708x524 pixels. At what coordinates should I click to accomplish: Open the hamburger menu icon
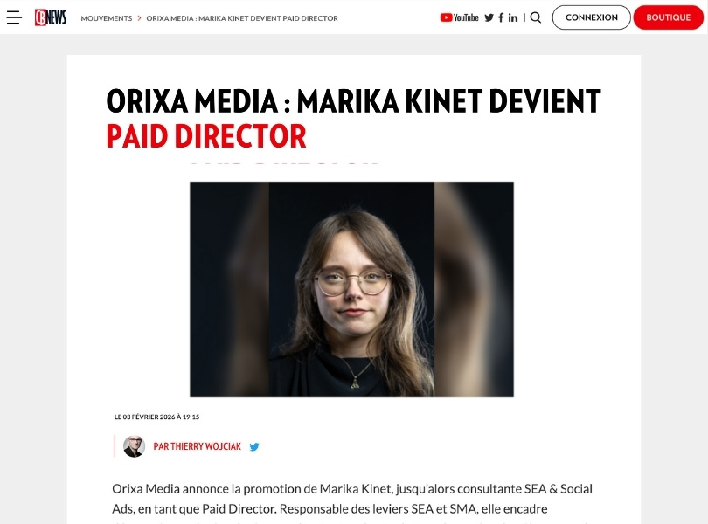(14, 17)
